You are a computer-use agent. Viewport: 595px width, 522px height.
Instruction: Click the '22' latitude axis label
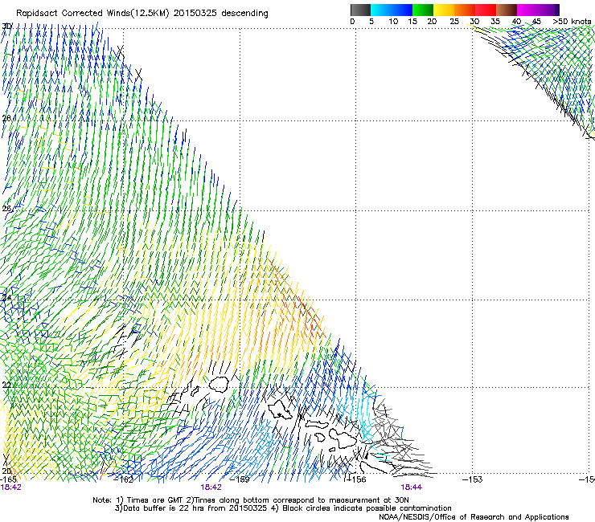pyautogui.click(x=6, y=385)
